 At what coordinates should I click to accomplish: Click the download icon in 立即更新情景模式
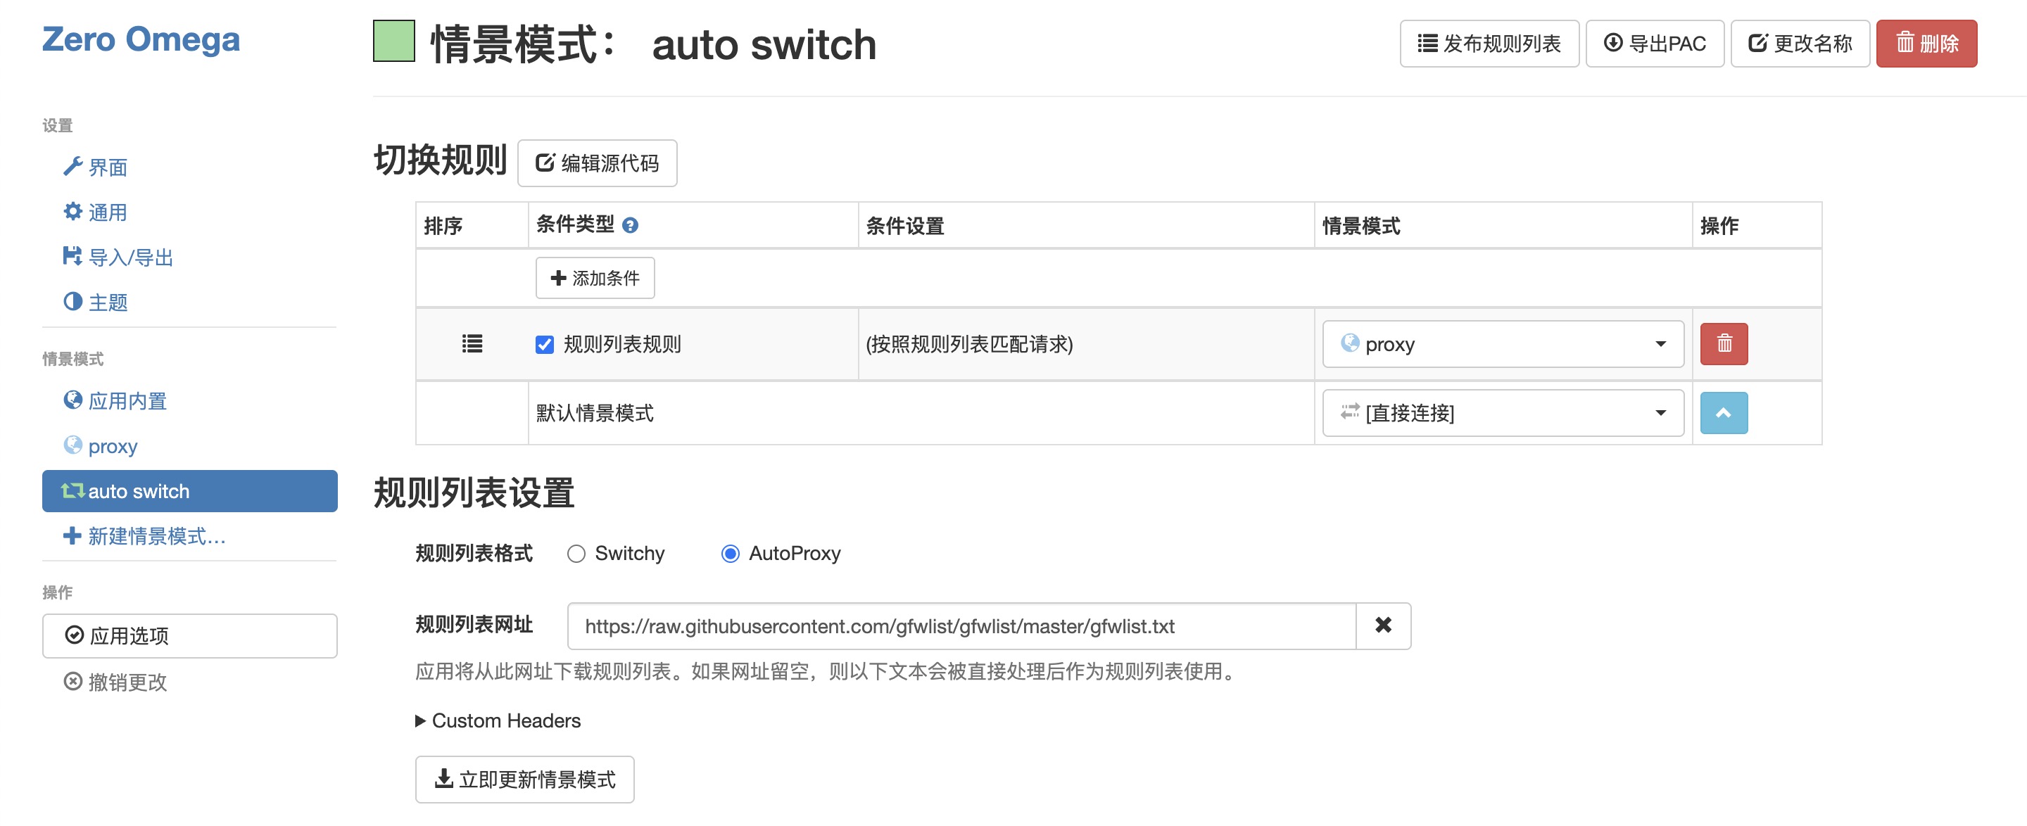coord(444,779)
